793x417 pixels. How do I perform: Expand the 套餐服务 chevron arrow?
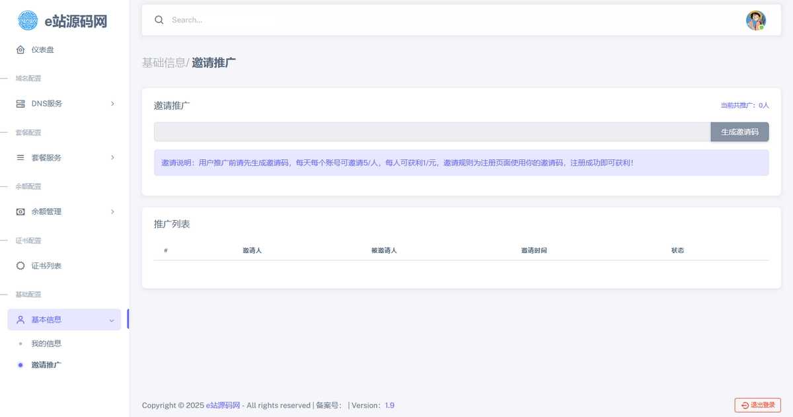[112, 158]
